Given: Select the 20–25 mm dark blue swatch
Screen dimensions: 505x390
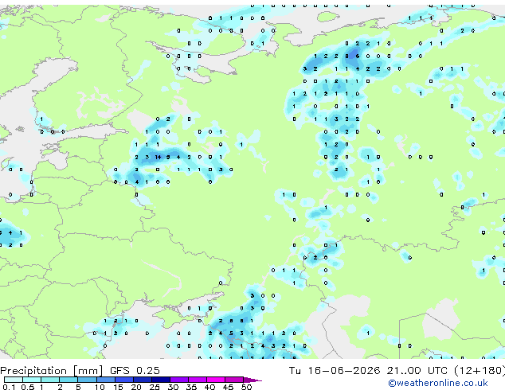Looking at the screenshot, I should point(142,380).
